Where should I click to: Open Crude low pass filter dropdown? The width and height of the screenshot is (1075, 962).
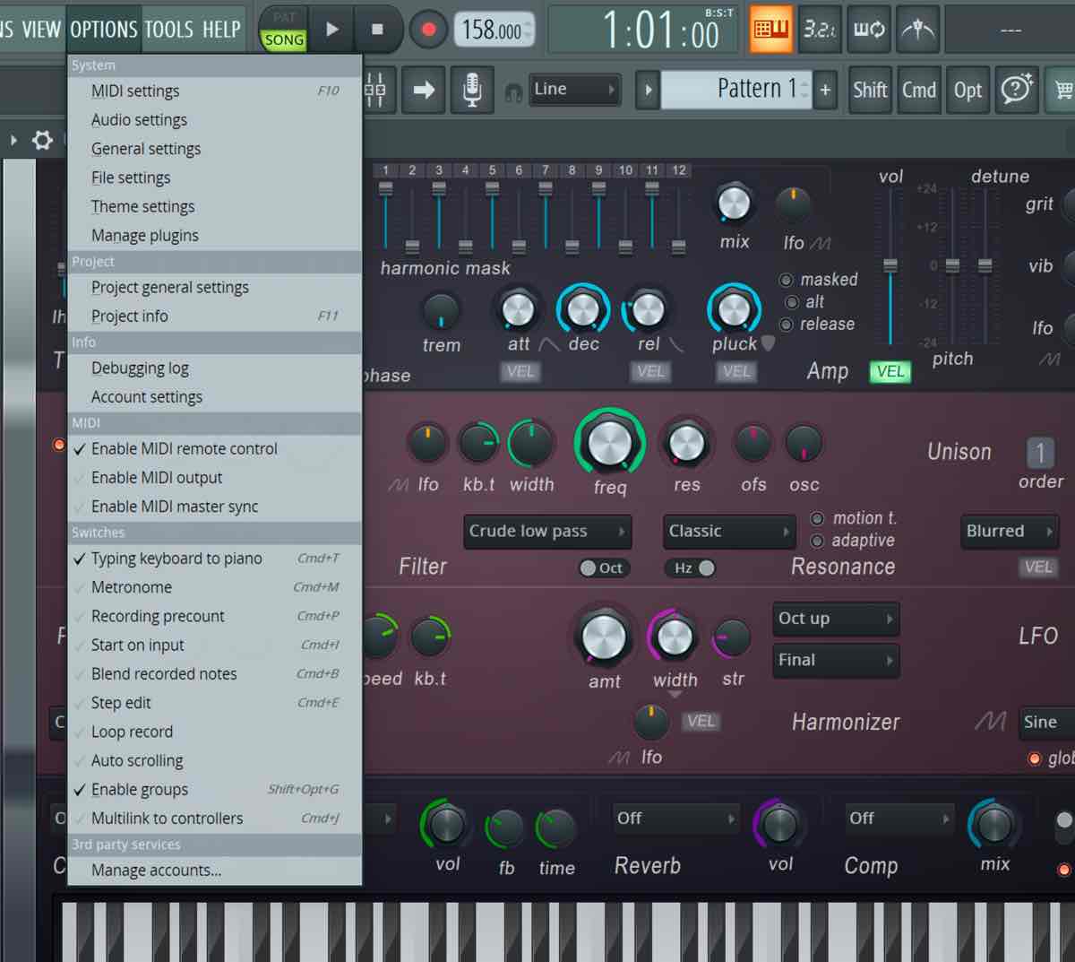click(547, 531)
